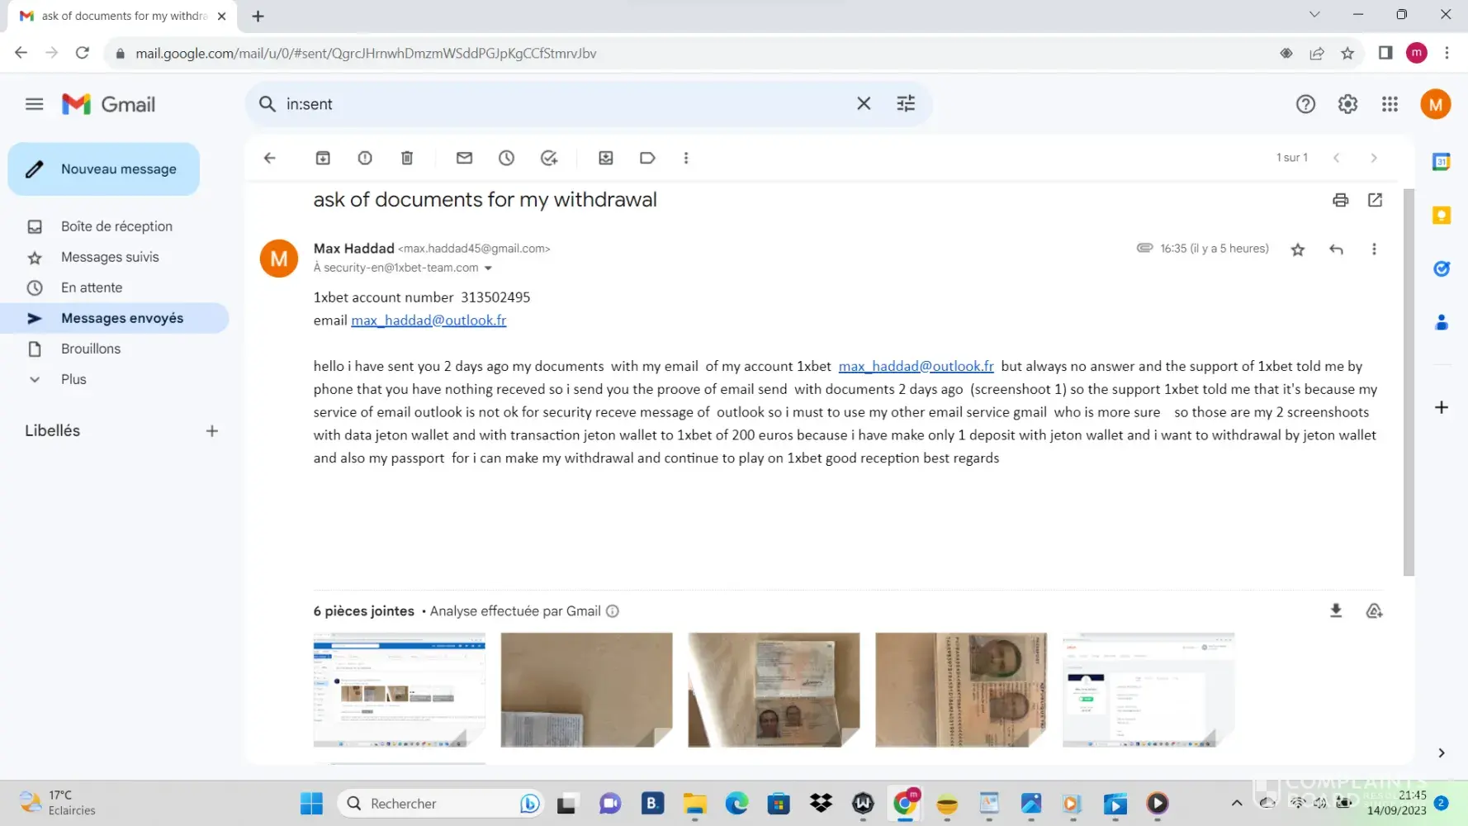Viewport: 1468px width, 826px height.
Task: Open message options three-dot menu
Action: point(1374,249)
